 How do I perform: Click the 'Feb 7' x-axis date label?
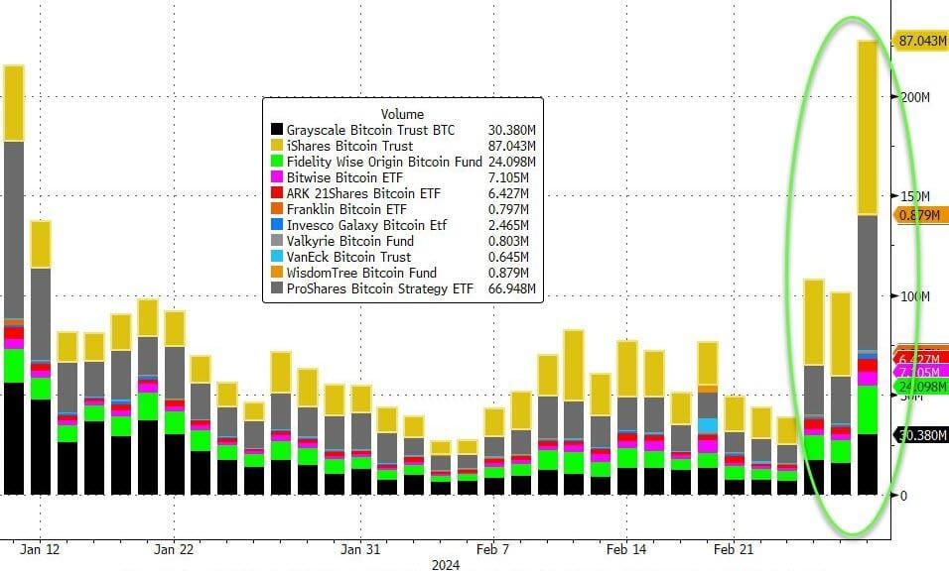pos(492,549)
